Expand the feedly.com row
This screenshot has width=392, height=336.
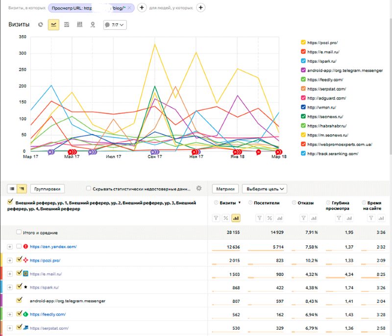pyautogui.click(x=10, y=314)
